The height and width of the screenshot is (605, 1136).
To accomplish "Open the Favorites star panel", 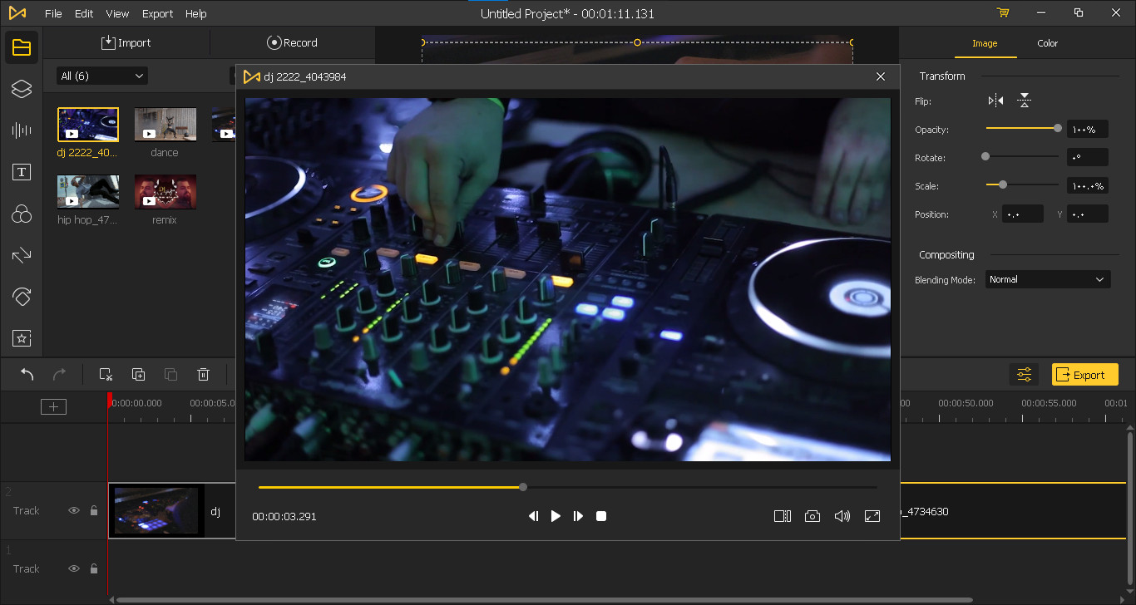I will pos(21,337).
